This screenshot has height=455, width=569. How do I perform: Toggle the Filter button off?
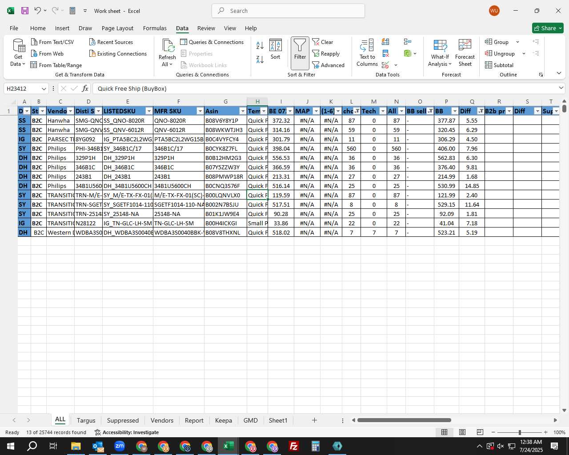tap(300, 53)
